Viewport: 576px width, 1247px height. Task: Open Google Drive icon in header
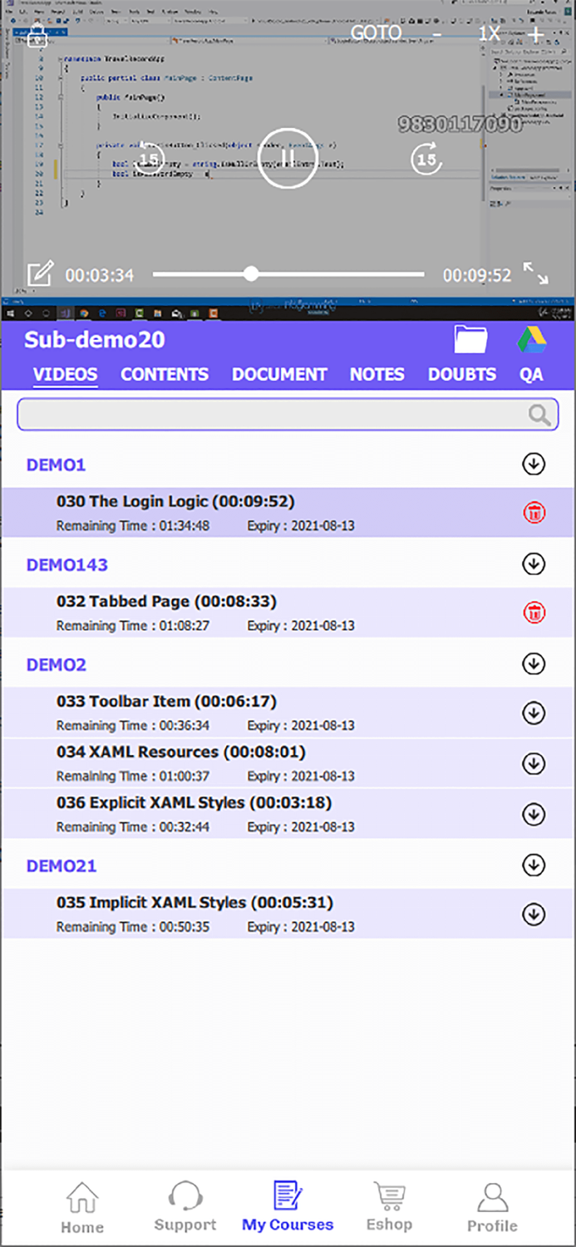532,339
